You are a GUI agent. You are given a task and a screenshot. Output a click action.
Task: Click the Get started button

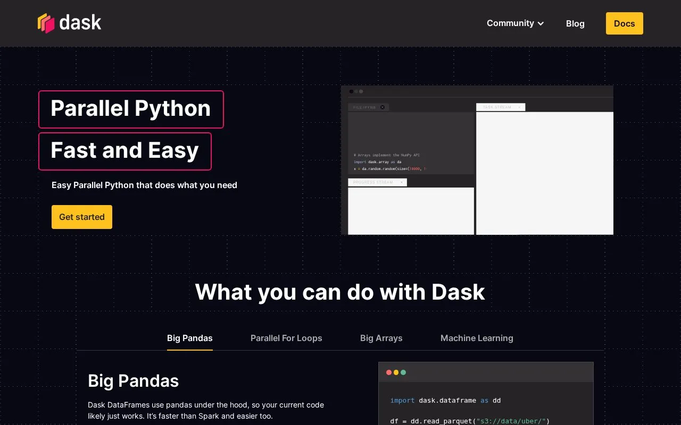[x=82, y=217]
